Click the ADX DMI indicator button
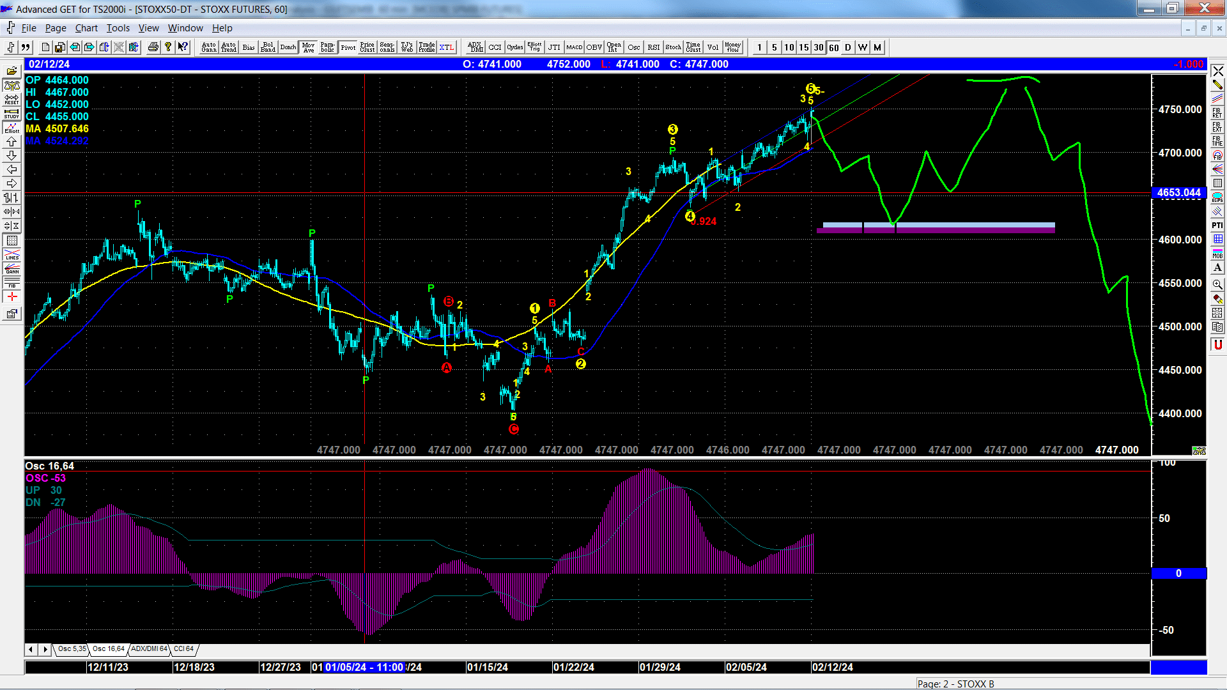Image resolution: width=1227 pixels, height=690 pixels. coord(475,47)
